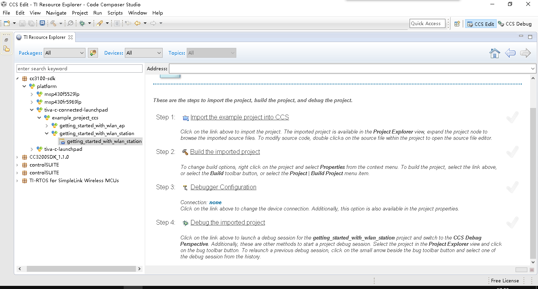Click the Quick Access field
This screenshot has width=538, height=289.
[427, 24]
